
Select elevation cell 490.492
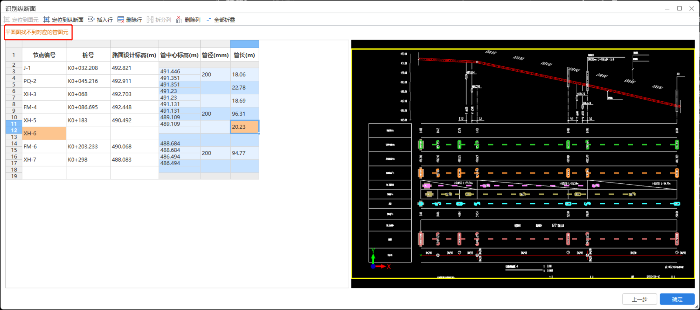coord(134,120)
